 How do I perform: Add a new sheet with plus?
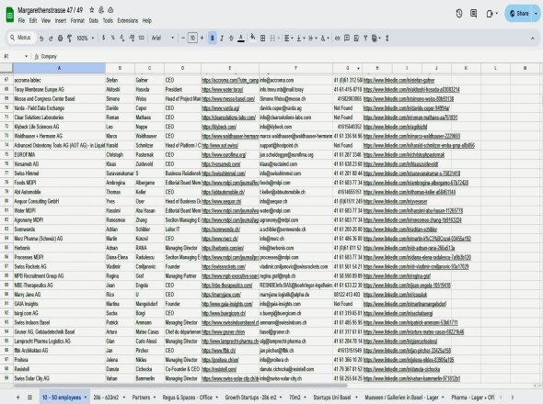pos(18,398)
